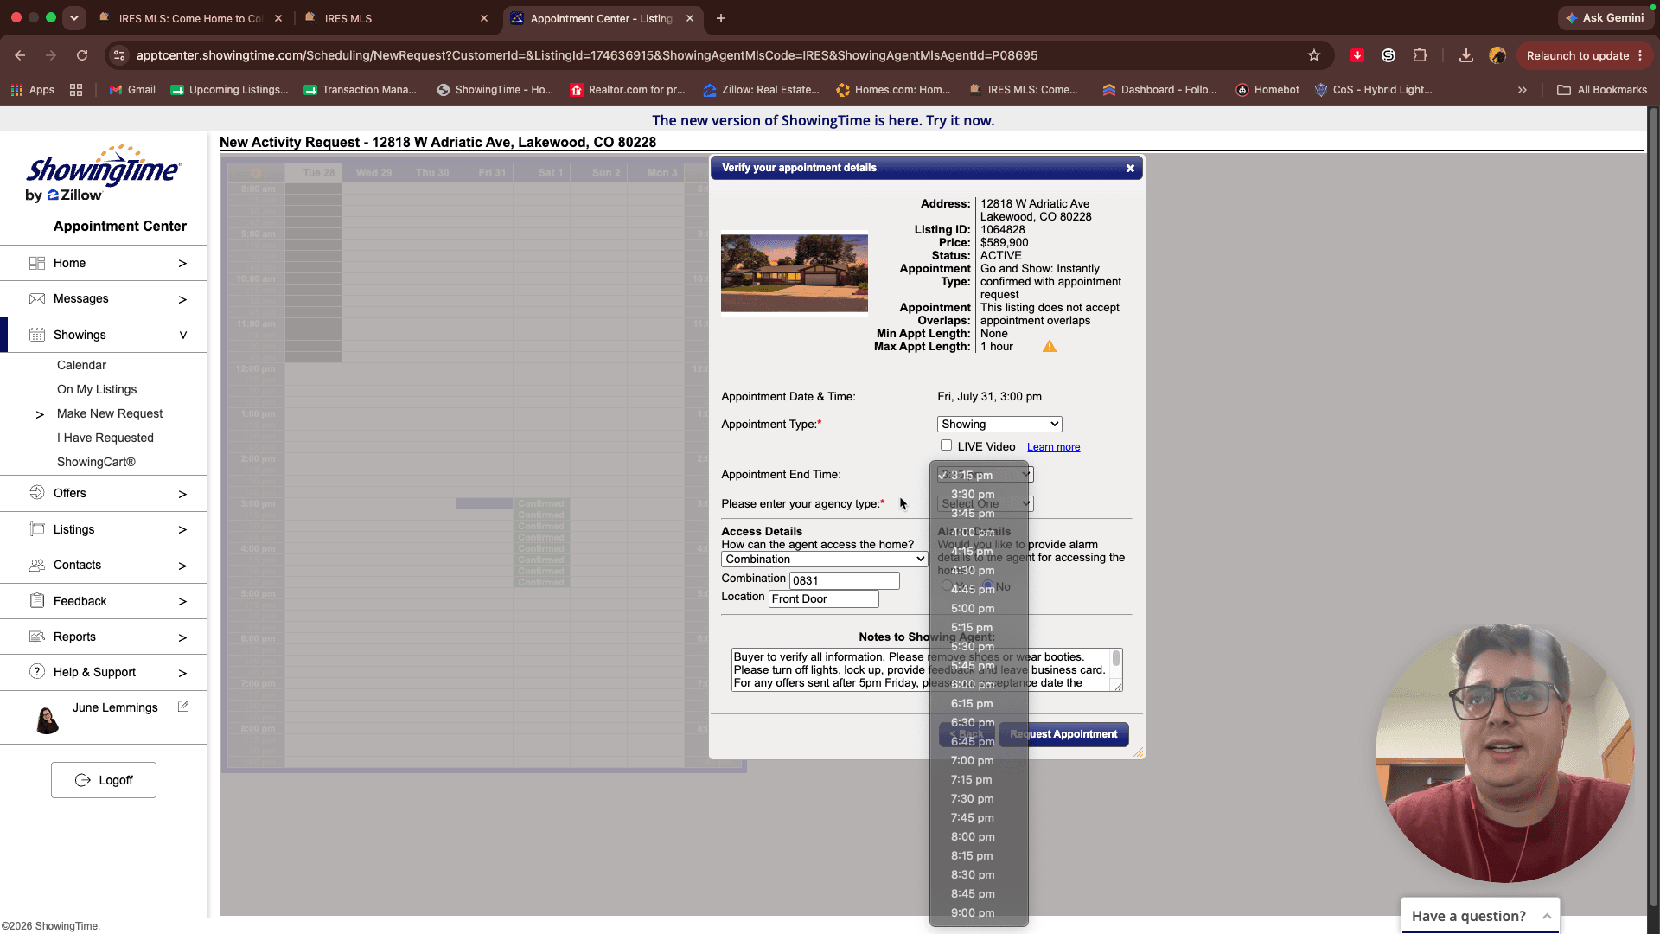Open the browser Extensions puzzle icon
This screenshot has height=934, width=1660.
click(x=1420, y=55)
